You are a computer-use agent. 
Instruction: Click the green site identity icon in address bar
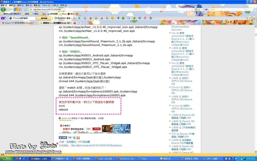click(31, 9)
